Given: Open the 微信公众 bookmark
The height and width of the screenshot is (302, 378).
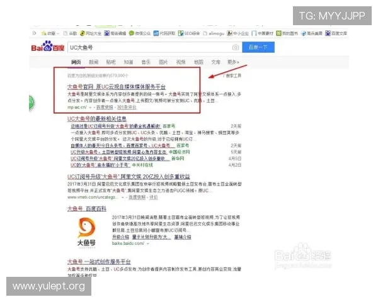Looking at the screenshot, I should [x=140, y=33].
